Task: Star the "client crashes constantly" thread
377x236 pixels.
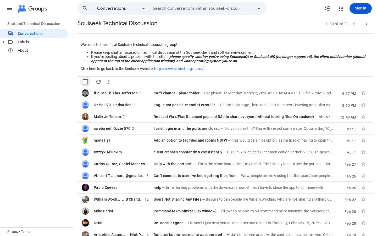Action: pyautogui.click(x=363, y=152)
